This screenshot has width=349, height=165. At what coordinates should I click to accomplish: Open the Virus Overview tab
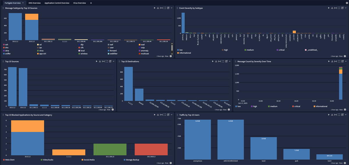tap(79, 3)
